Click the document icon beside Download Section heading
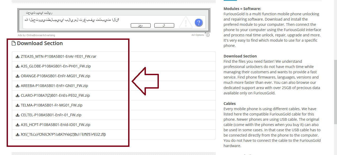Screen dimensions: 337x155 [x=14, y=43]
